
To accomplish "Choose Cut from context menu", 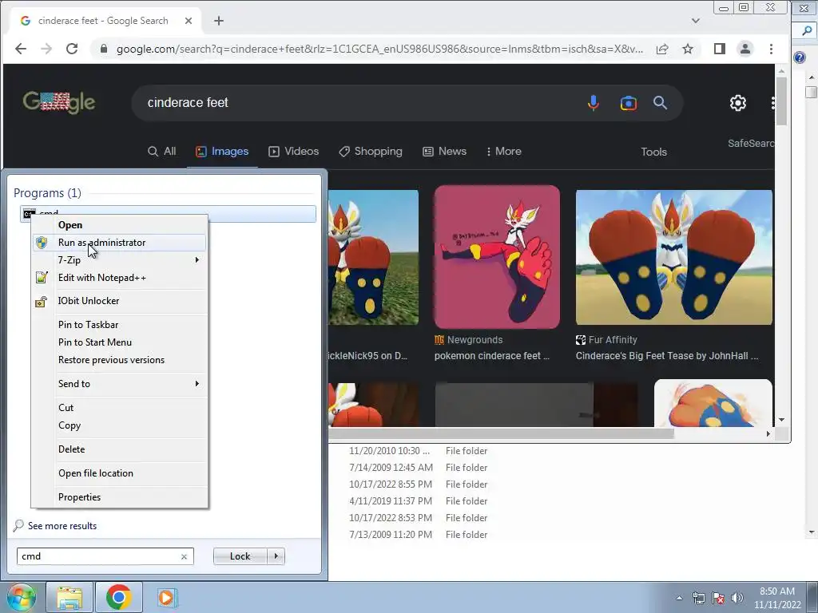I will pos(120,408).
